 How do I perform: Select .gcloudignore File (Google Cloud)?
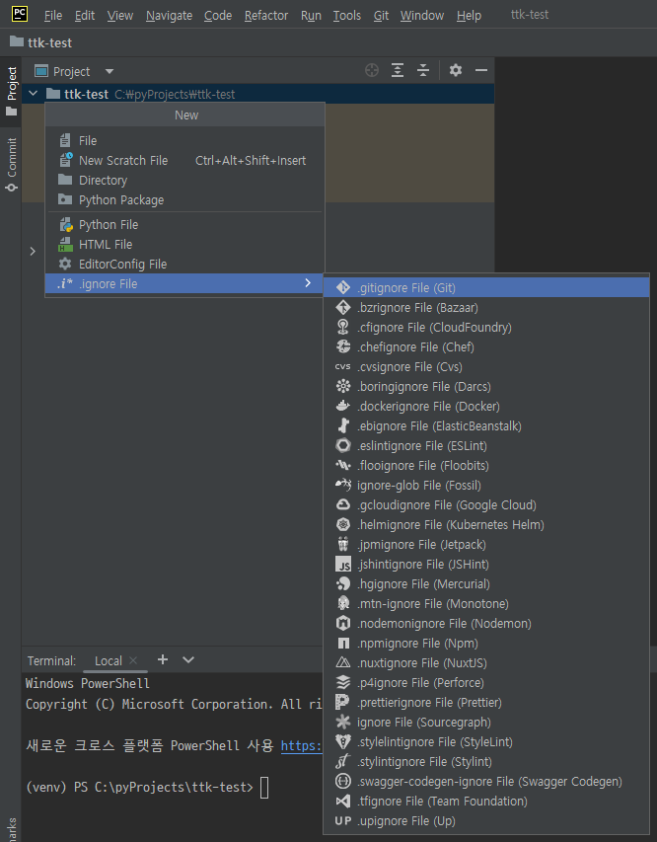486,505
